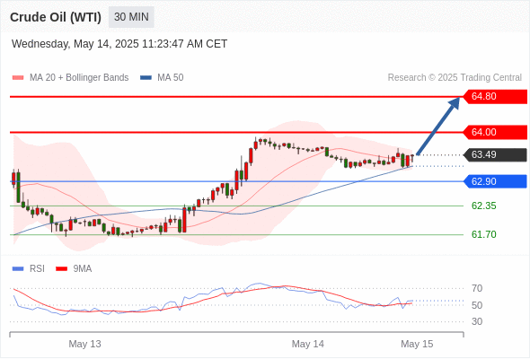The image size is (530, 359).
Task: Click the May 14 date axis label
Action: coord(308,344)
